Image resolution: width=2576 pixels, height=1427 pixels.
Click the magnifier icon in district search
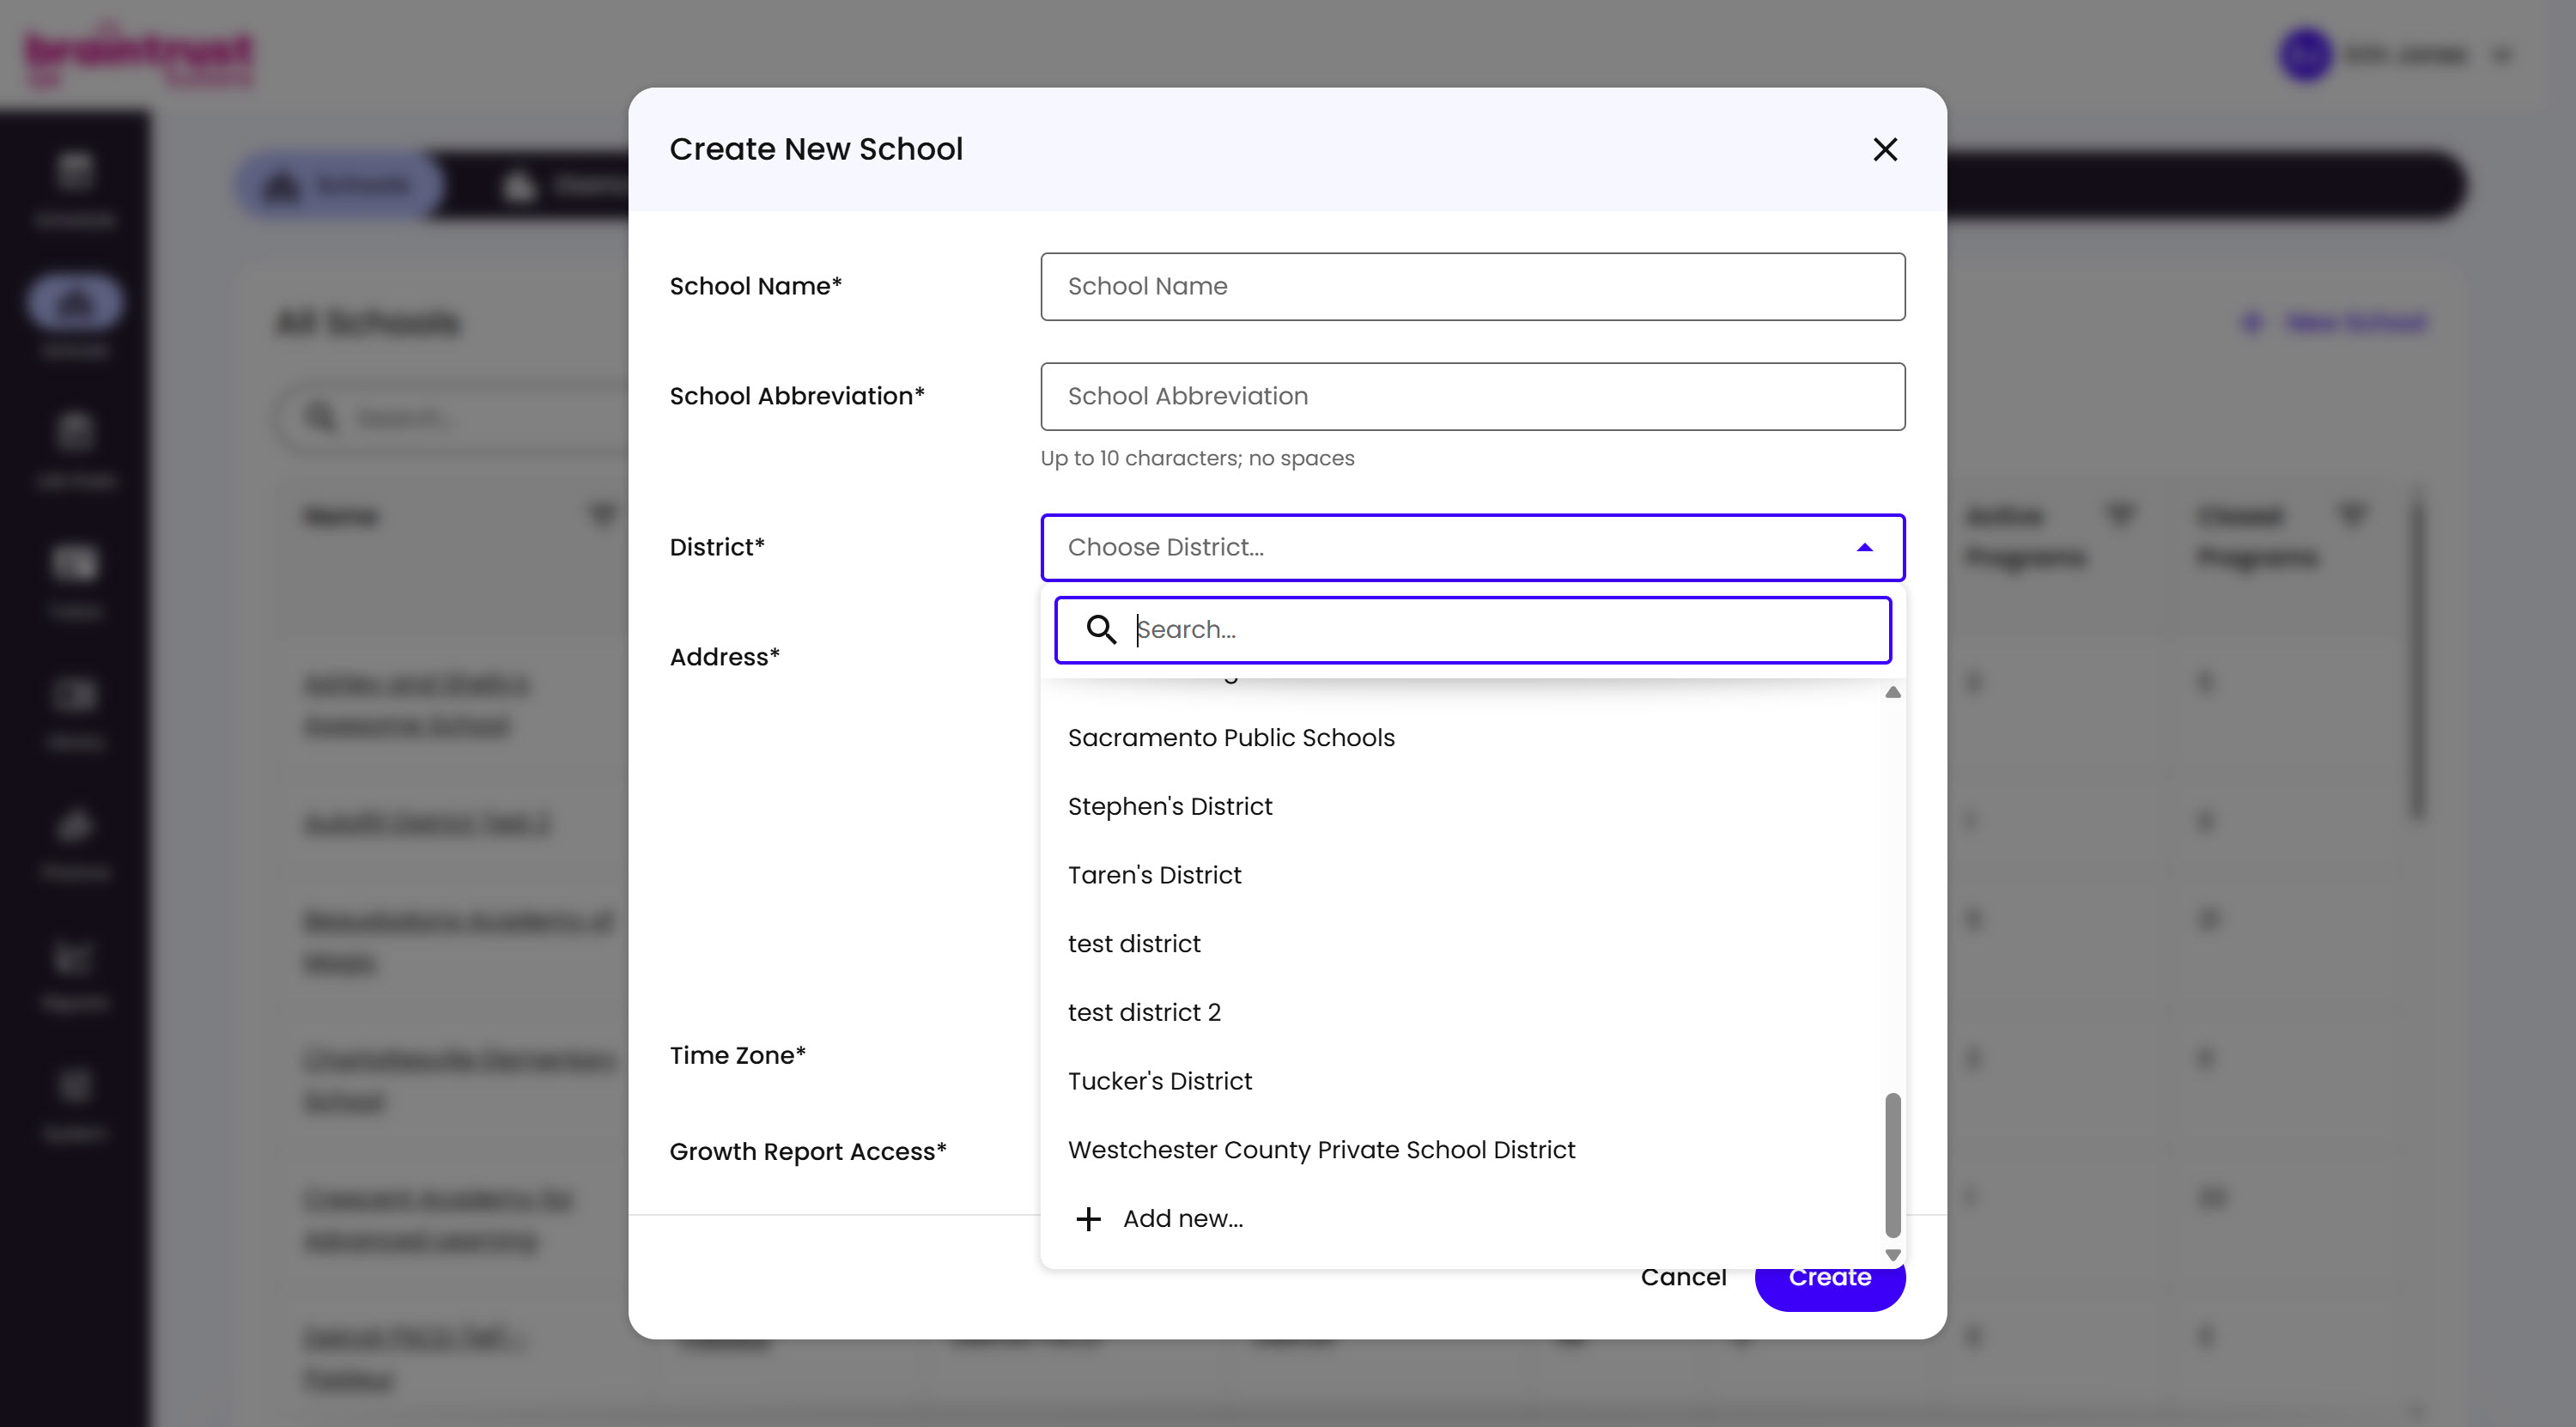pos(1101,629)
